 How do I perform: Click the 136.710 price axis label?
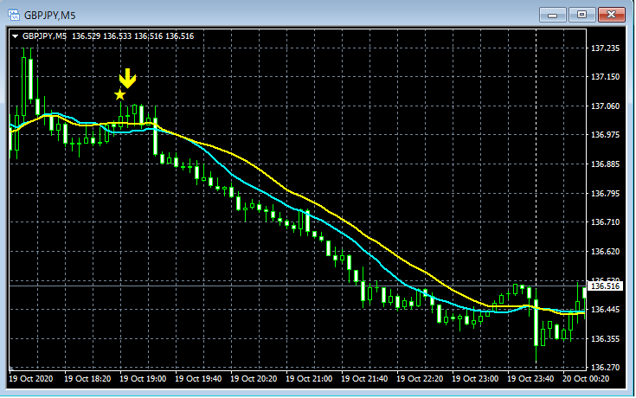click(x=605, y=221)
